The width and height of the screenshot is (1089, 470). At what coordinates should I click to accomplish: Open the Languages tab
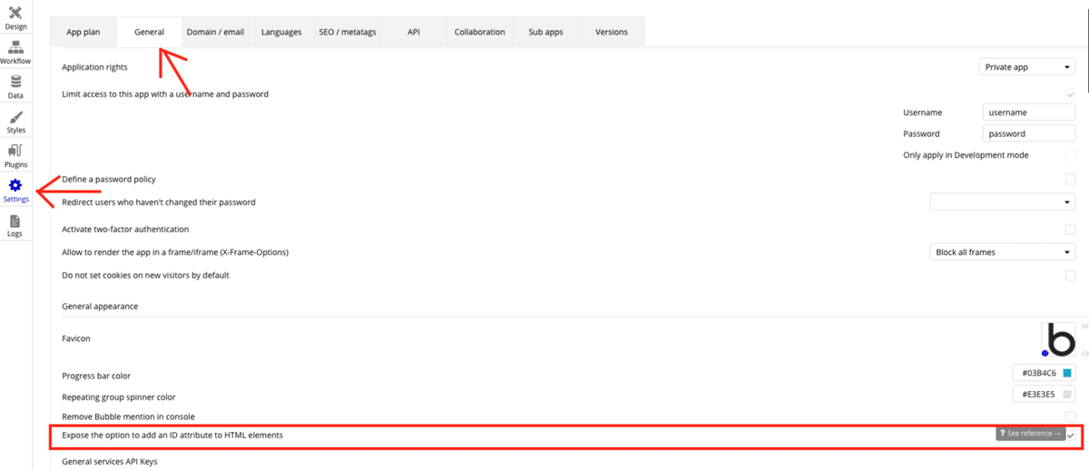tap(281, 32)
